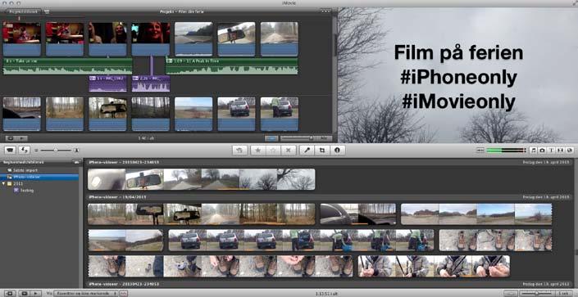Image resolution: width=578 pixels, height=297 pixels.
Task: Unmark selection with the empty star button
Action: (273, 151)
